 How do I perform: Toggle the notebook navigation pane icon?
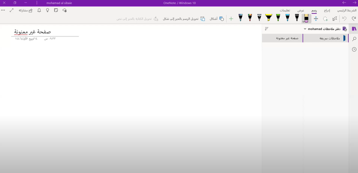point(354,29)
